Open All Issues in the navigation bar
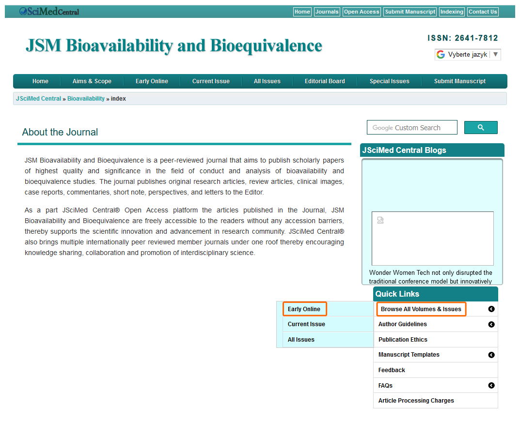 (x=268, y=81)
